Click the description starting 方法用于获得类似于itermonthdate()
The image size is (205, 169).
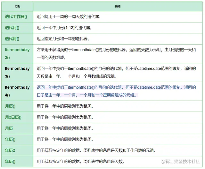116,54
